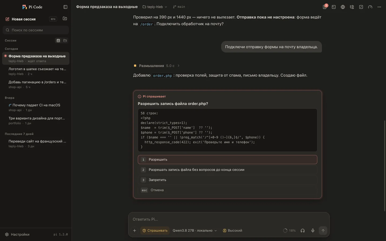Click the context usage ring showing 18%
386x241 pixels.
point(289,231)
